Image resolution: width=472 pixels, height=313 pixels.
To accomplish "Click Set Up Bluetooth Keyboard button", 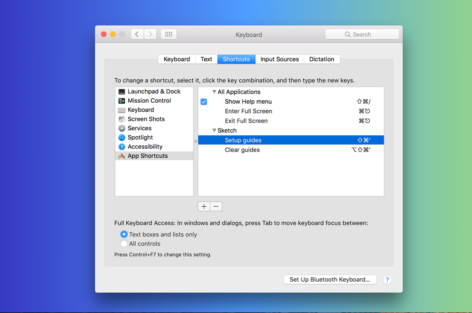I will [330, 279].
